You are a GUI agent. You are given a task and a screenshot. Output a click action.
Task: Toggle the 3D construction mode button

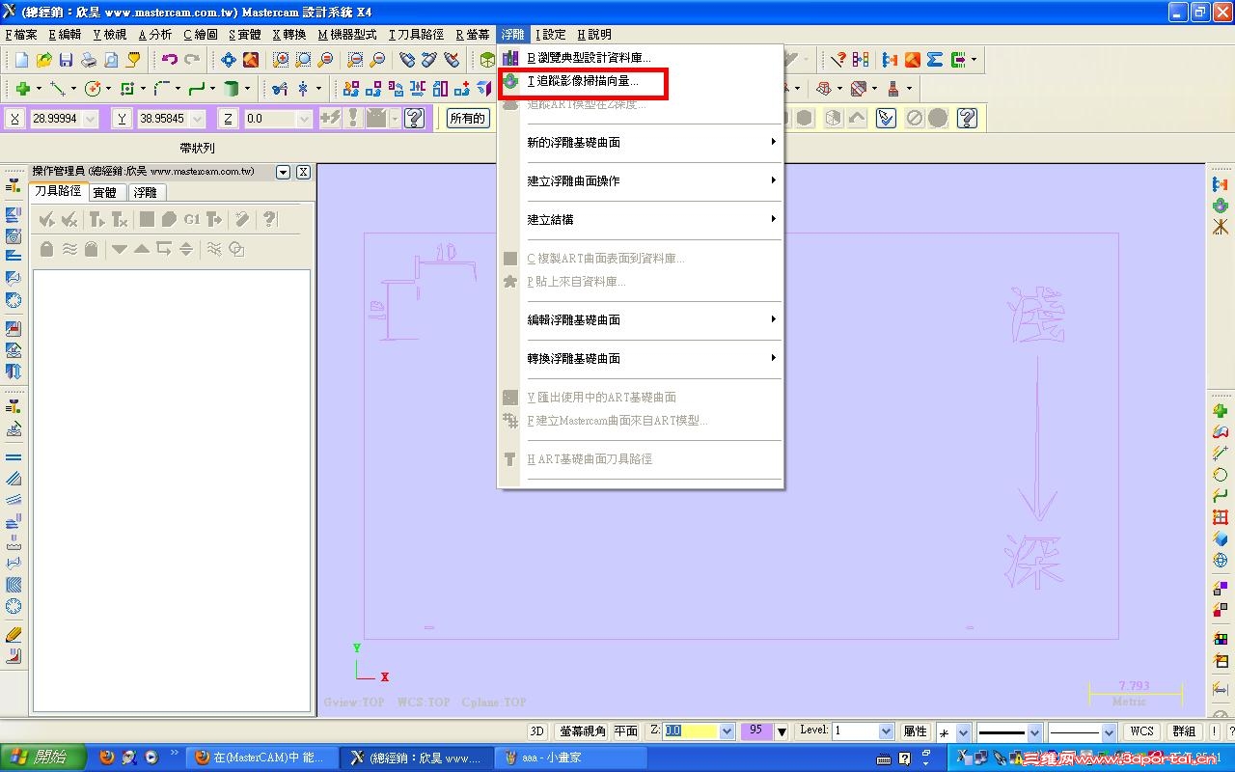click(x=537, y=731)
